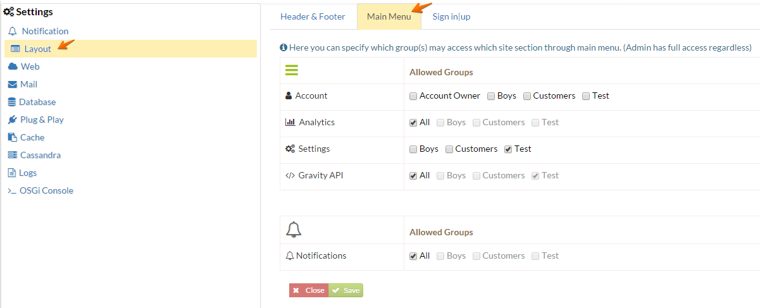Viewport: 760px width, 308px height.
Task: Toggle All checkbox in Notifications row
Action: click(413, 256)
